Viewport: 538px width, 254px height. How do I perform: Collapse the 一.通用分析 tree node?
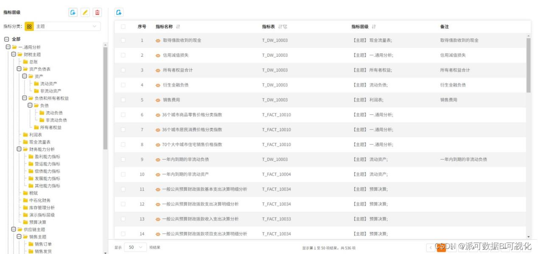point(8,47)
